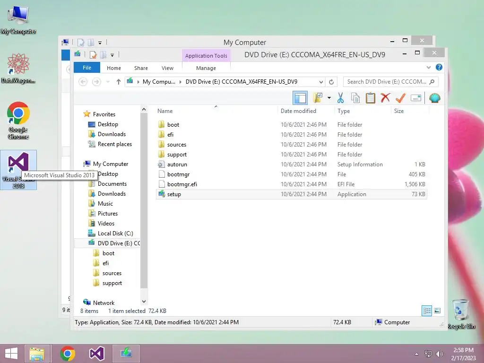Open Help with the question mark icon
Viewport: 484px width, 363px height.
[439, 67]
